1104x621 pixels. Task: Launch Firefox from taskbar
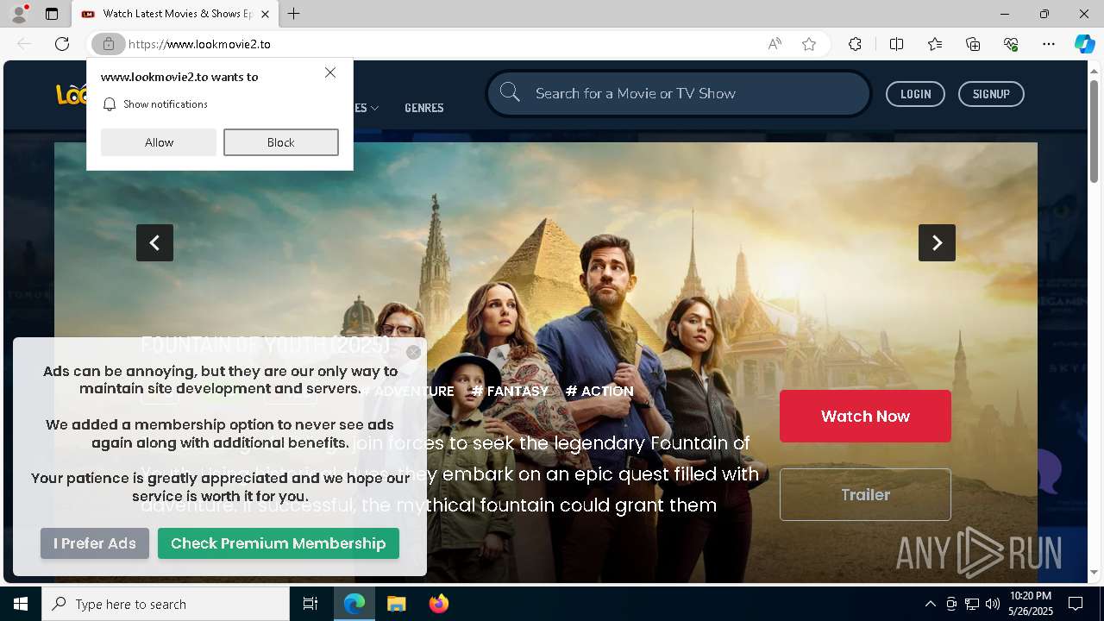point(438,604)
